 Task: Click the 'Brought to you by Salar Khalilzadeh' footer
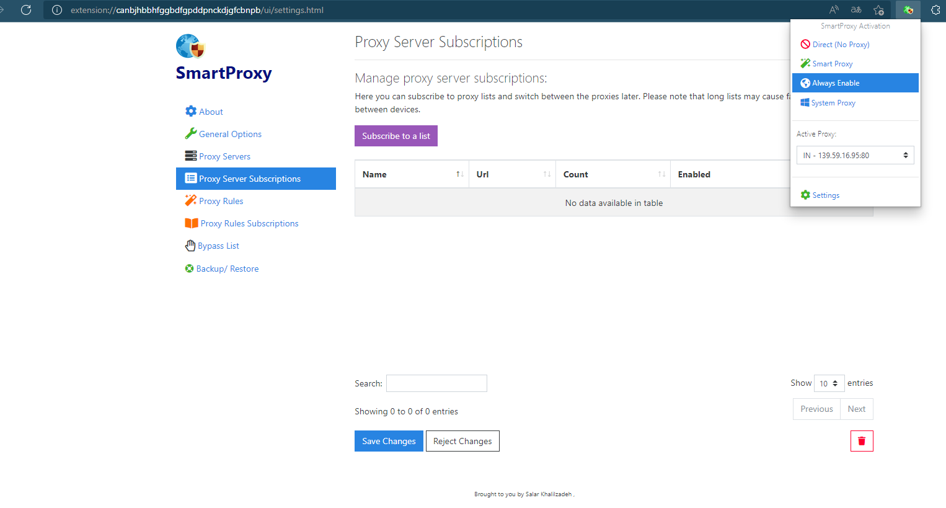pos(524,494)
